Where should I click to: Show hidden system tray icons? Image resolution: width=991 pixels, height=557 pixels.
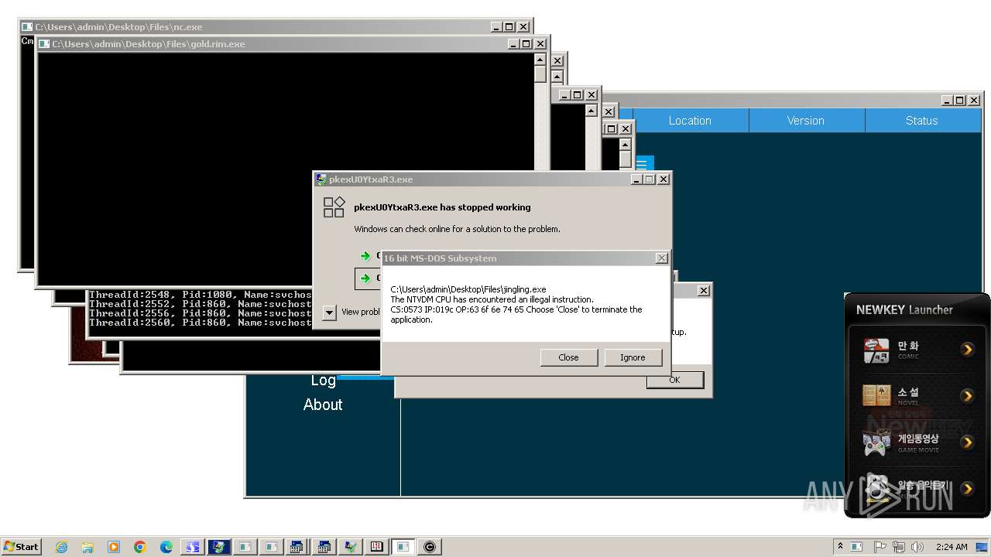840,546
